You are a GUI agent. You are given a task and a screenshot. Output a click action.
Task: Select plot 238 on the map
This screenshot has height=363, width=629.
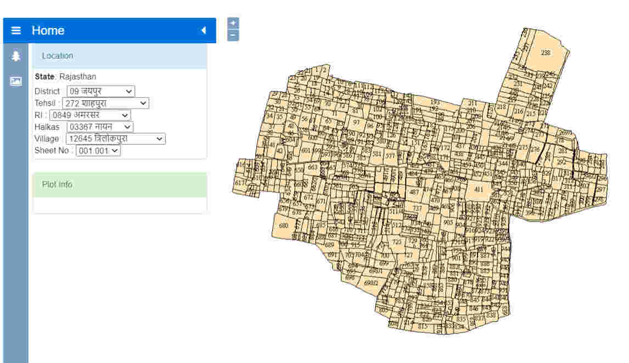tap(545, 53)
